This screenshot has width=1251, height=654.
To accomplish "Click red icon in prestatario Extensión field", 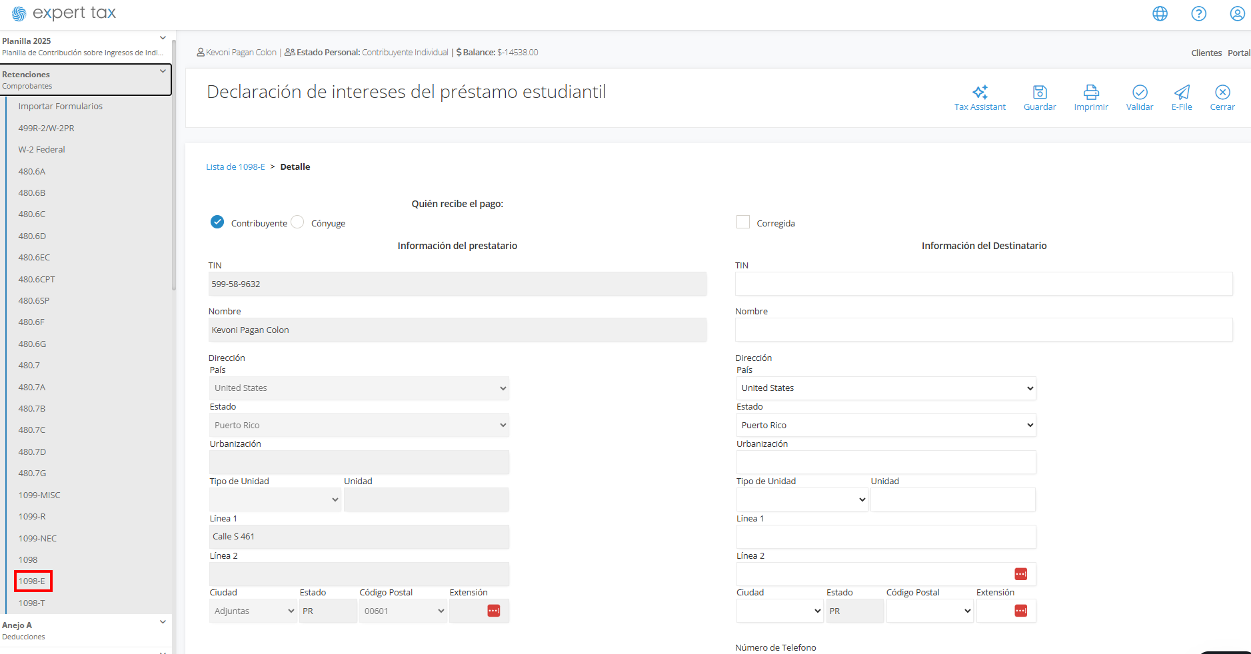I will click(493, 611).
